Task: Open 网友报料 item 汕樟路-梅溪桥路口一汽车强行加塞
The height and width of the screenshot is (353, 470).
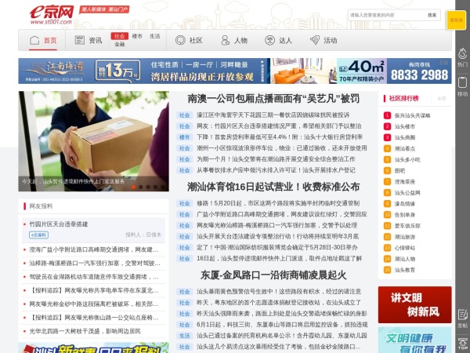Action: point(95,264)
